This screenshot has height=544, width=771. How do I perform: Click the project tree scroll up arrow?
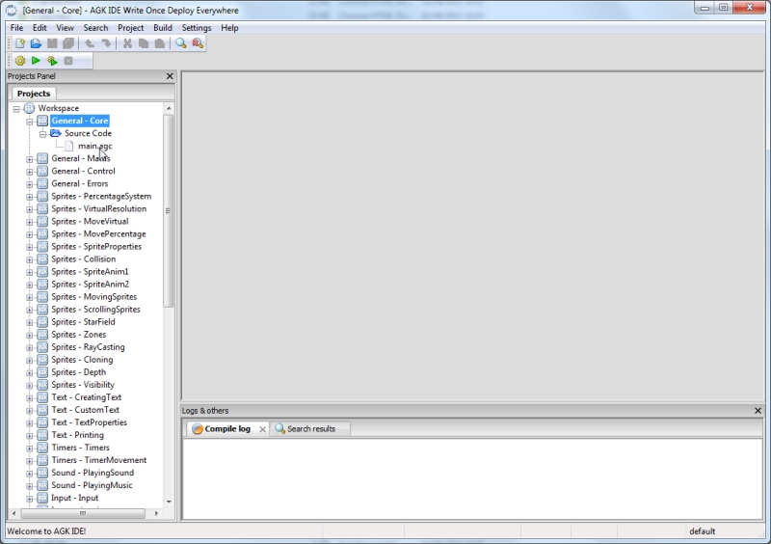pos(169,108)
